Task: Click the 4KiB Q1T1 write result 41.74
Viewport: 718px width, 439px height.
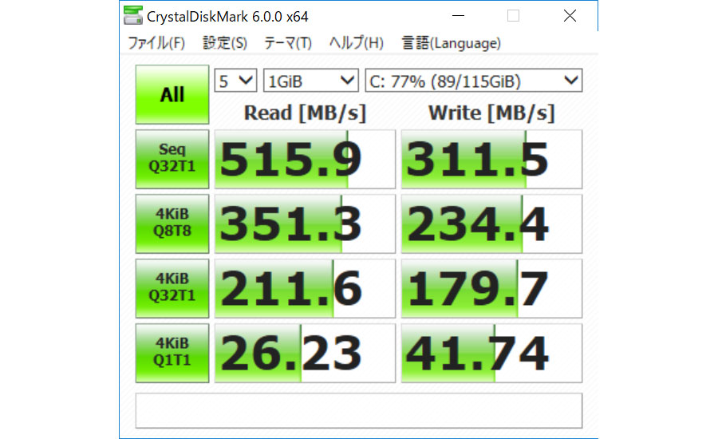Action: [x=491, y=353]
